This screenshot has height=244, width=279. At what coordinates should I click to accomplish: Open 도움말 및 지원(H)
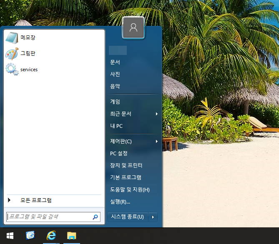[130, 189]
